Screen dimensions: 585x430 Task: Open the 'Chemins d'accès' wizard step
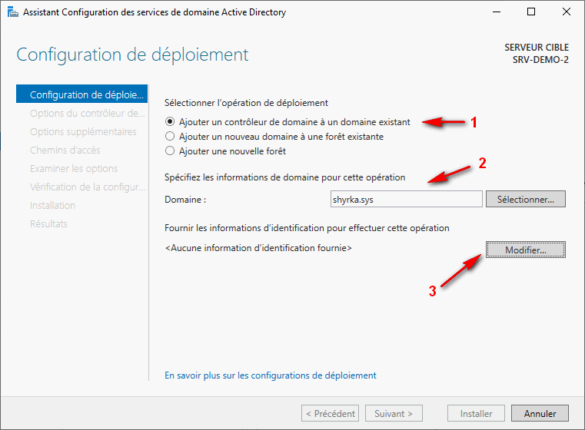(x=65, y=150)
